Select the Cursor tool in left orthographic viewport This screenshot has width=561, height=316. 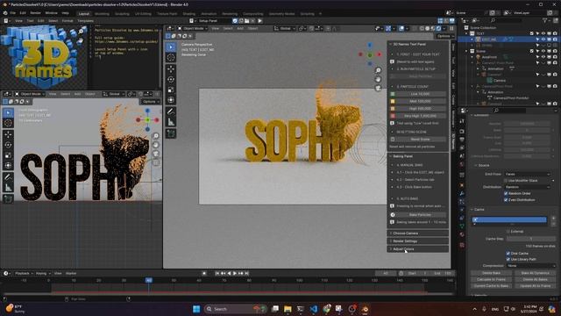click(x=8, y=123)
